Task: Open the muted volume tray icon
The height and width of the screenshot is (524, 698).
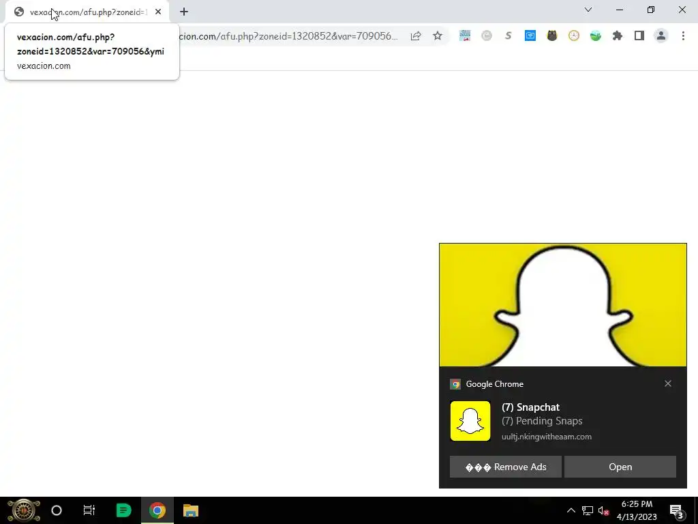Action: click(604, 510)
